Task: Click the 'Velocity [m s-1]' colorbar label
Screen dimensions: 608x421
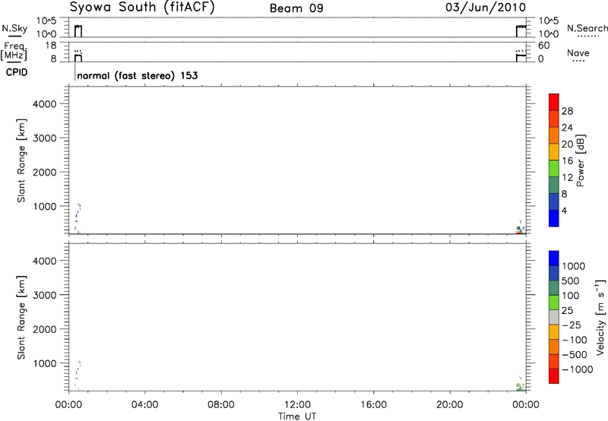Action: coord(600,317)
